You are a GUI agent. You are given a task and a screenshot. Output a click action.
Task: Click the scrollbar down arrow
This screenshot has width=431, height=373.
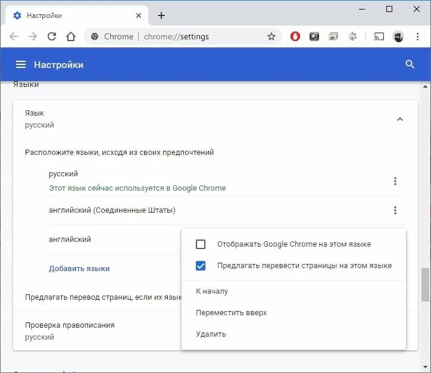pos(425,367)
